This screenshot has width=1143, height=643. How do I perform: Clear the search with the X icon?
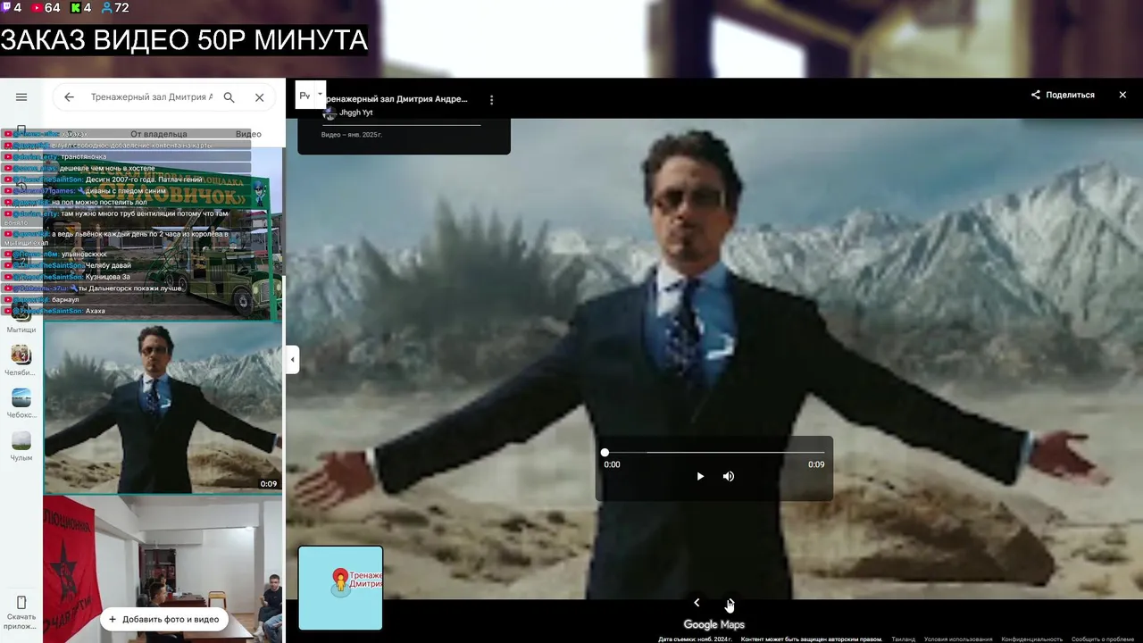click(259, 97)
